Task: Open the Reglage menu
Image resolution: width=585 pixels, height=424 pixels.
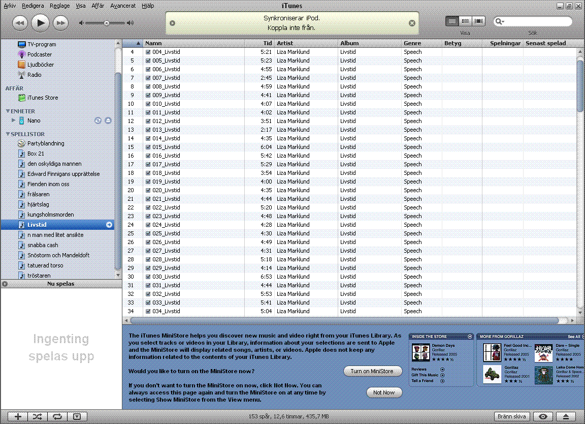Action: [60, 6]
